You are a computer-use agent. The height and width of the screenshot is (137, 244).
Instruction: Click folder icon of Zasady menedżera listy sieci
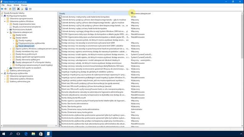coord(14,51)
